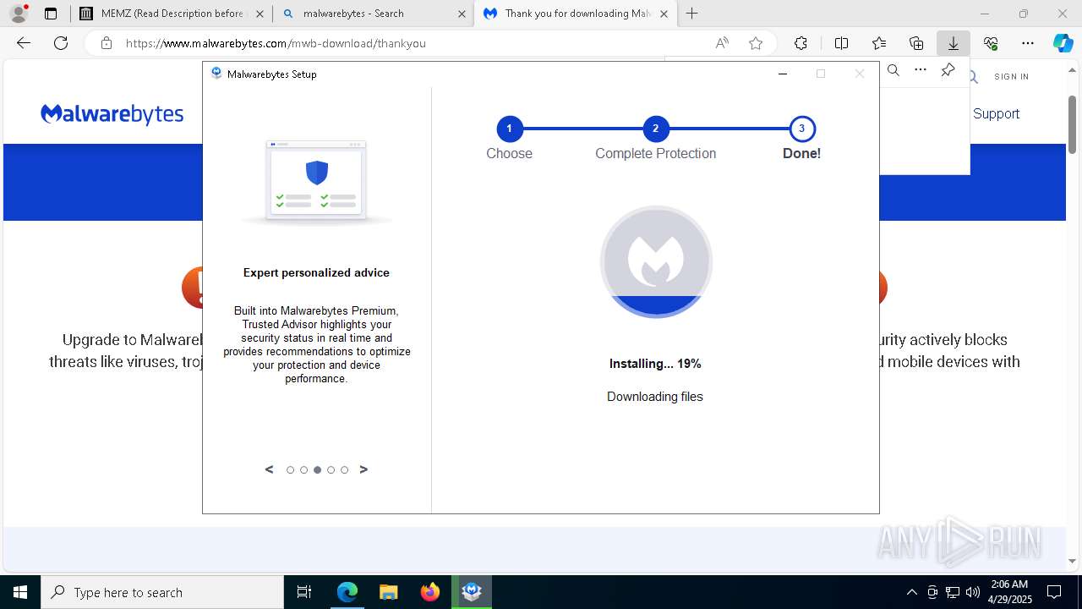Open the Edge tab actions menu icon

51,14
